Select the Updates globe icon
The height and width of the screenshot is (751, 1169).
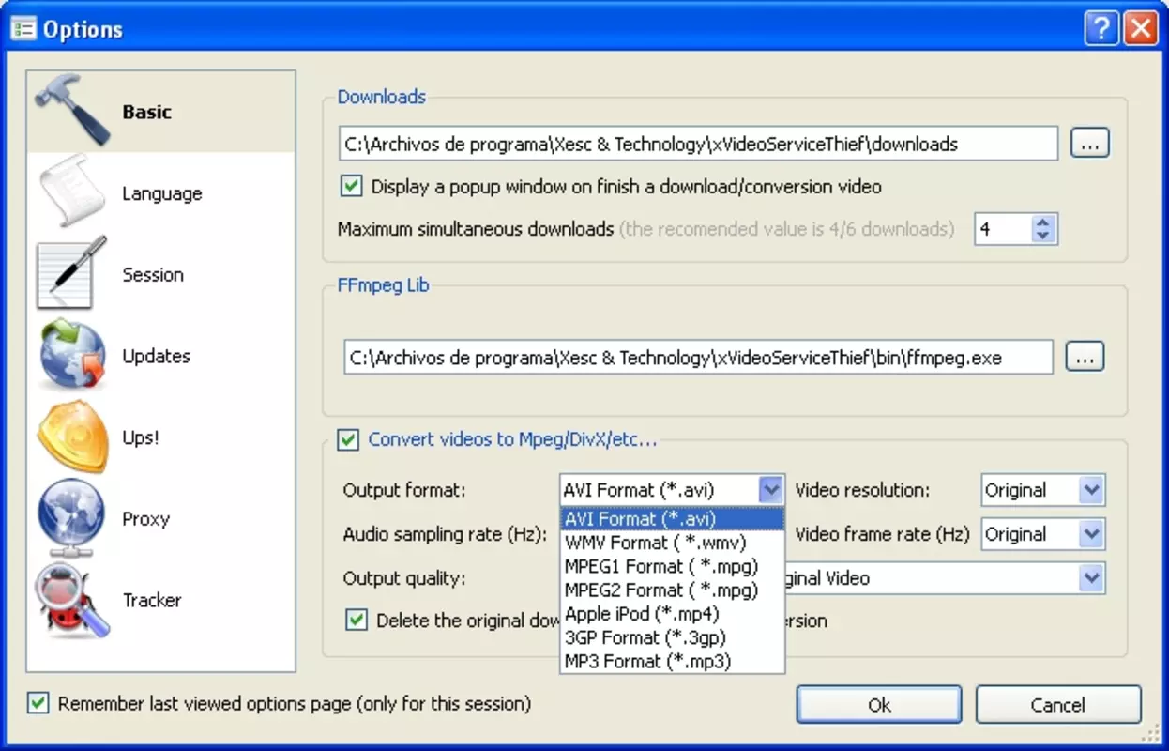point(72,356)
